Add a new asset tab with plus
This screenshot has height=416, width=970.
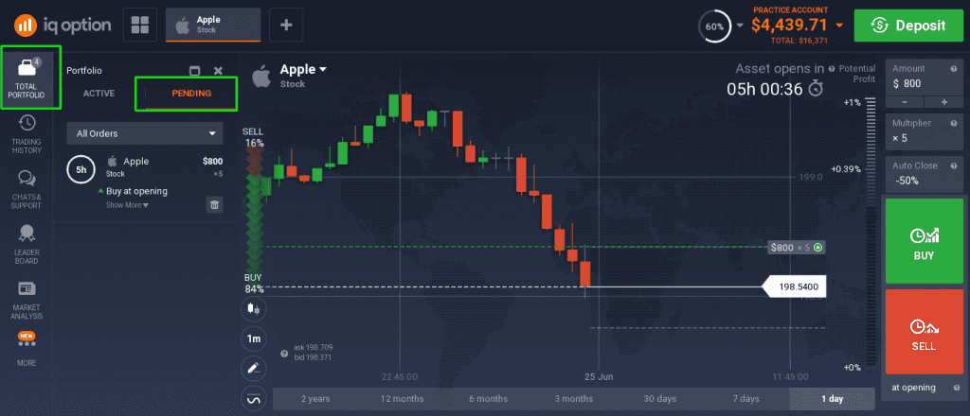(286, 26)
